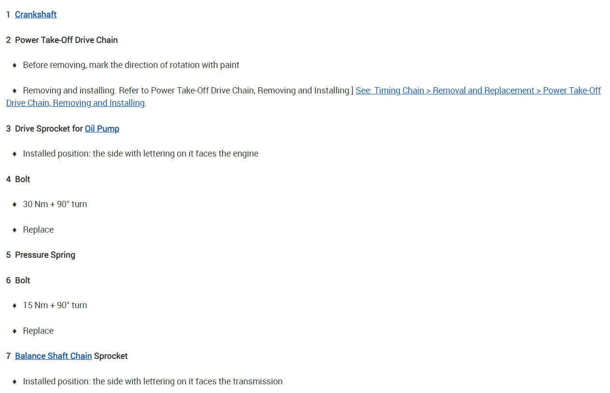Open the Crankshaft link
Viewport: 610px width, 393px height.
click(x=36, y=14)
